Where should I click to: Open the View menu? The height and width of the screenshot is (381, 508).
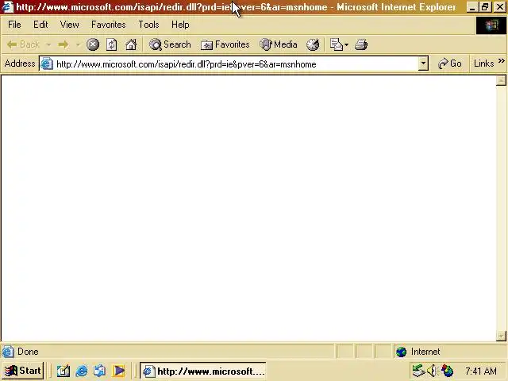point(69,25)
